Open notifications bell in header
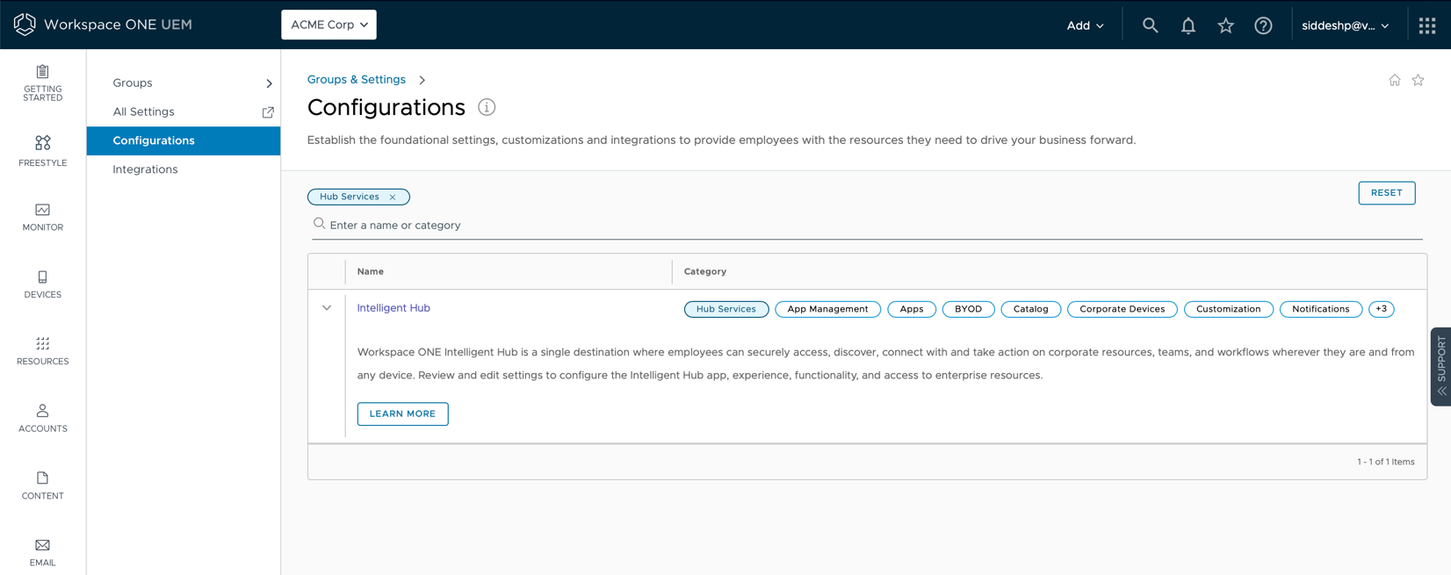This screenshot has height=575, width=1451. [1188, 25]
